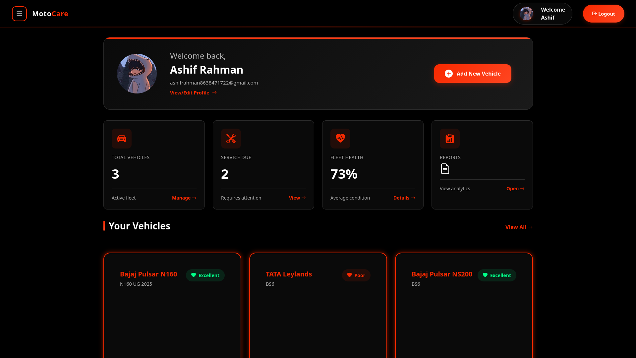Viewport: 636px width, 358px height.
Task: Open the Welcome Ashif profile pill
Action: 542,14
